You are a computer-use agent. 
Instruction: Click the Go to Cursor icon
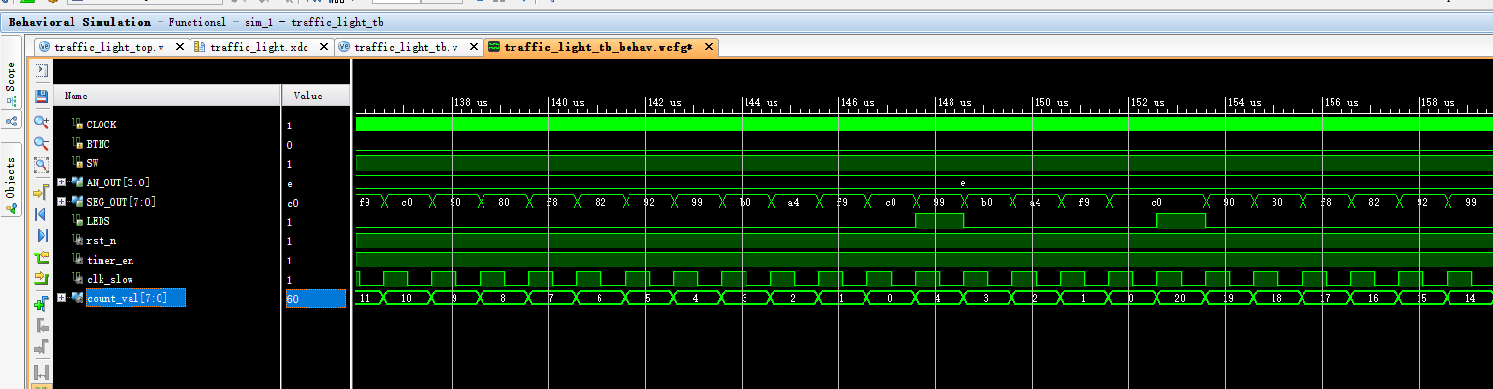42,190
